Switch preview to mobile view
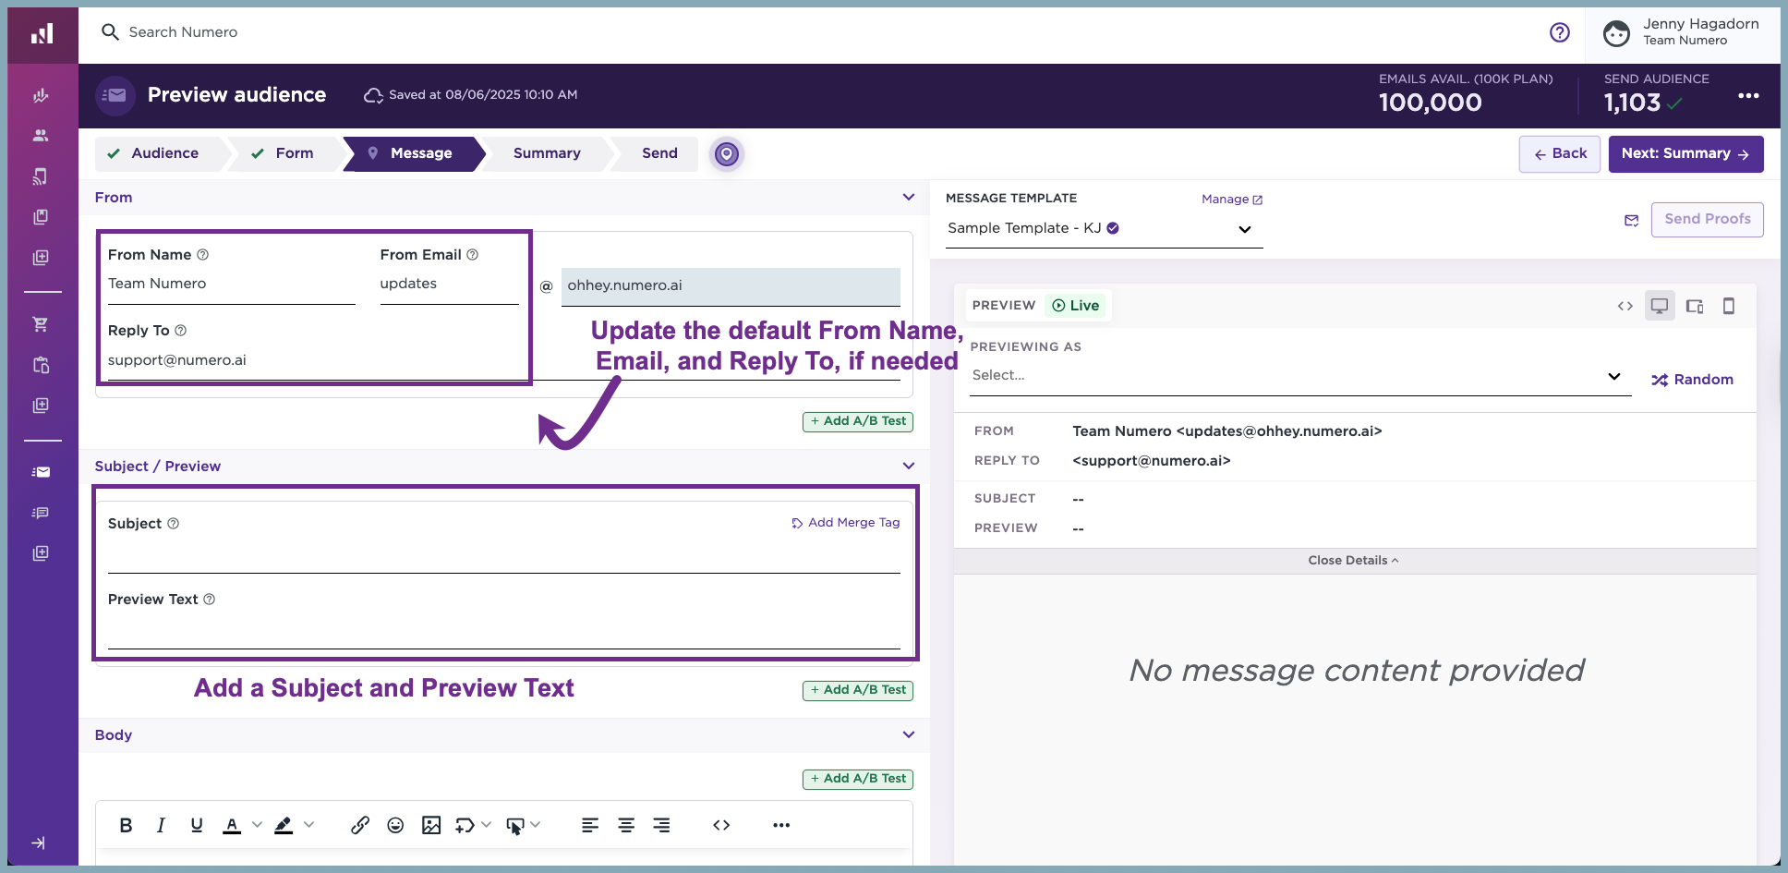1788x873 pixels. point(1729,306)
